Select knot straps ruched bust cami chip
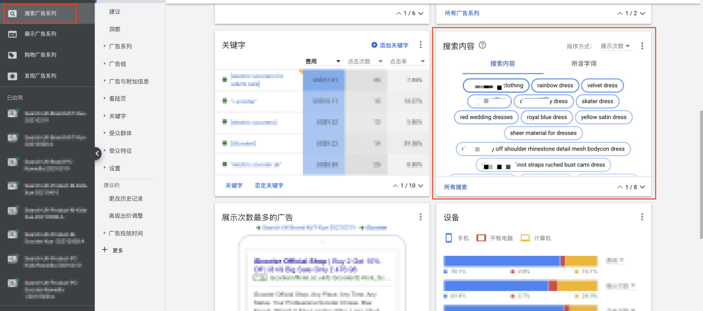 coord(543,164)
